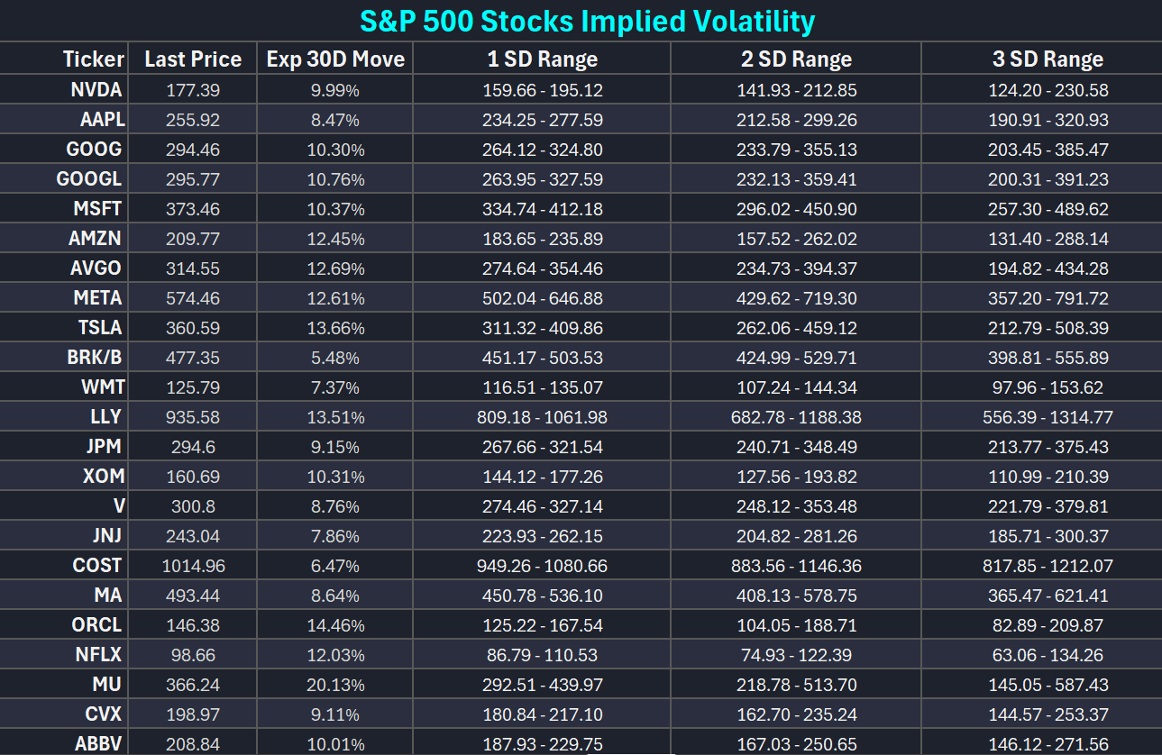Screen dimensions: 1162x755
Task: Click the BRK/B ticker cell
Action: (x=94, y=358)
